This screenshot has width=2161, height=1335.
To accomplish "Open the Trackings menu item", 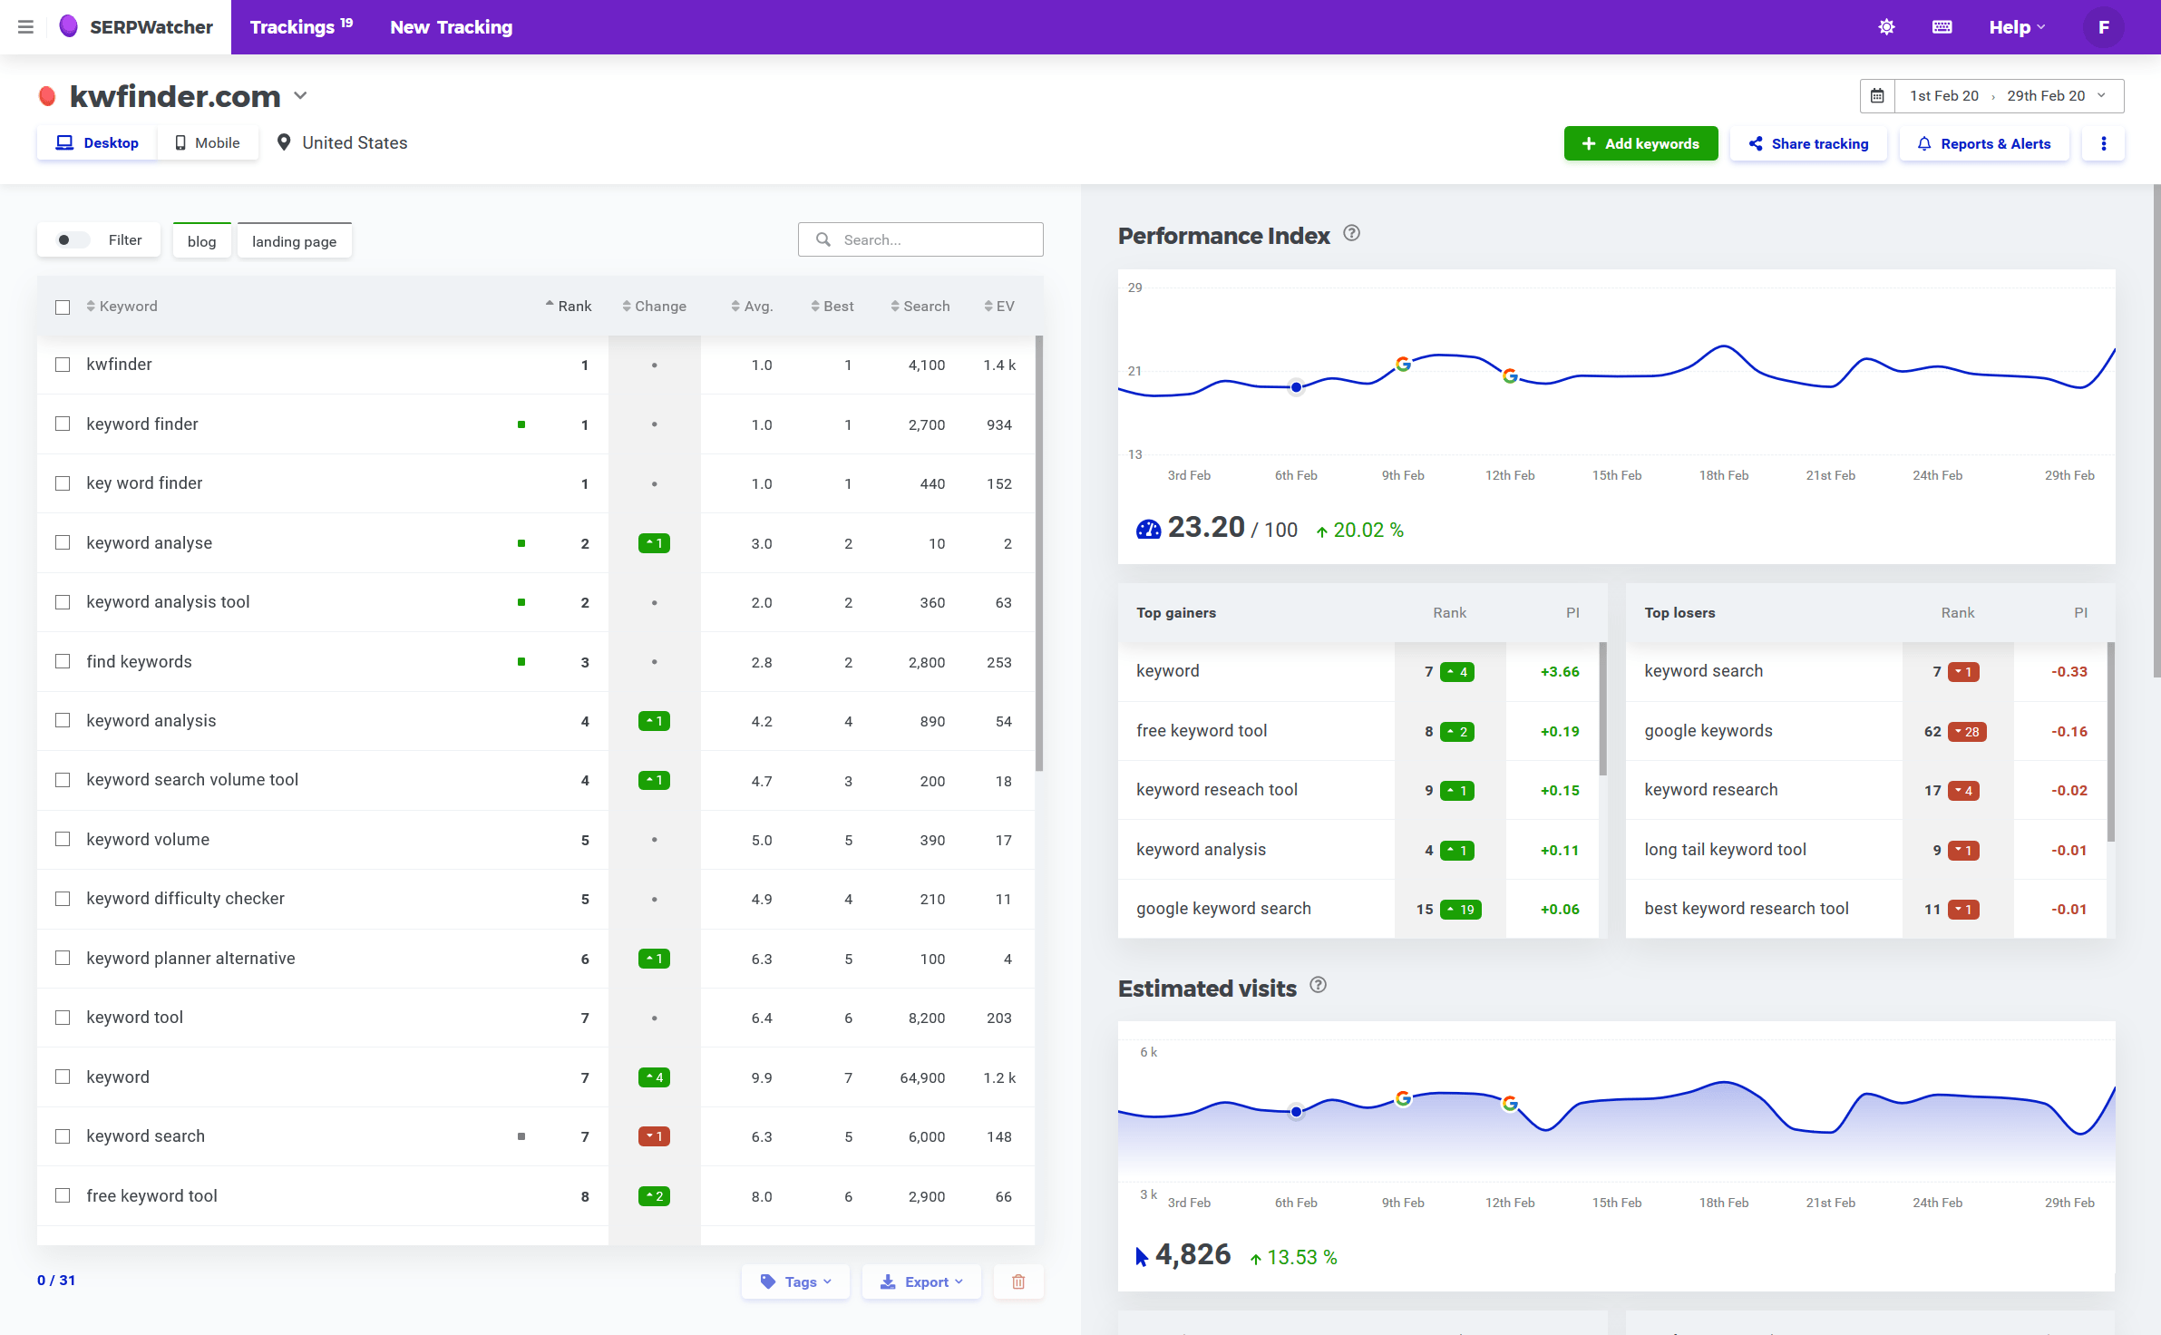I will pyautogui.click(x=295, y=26).
